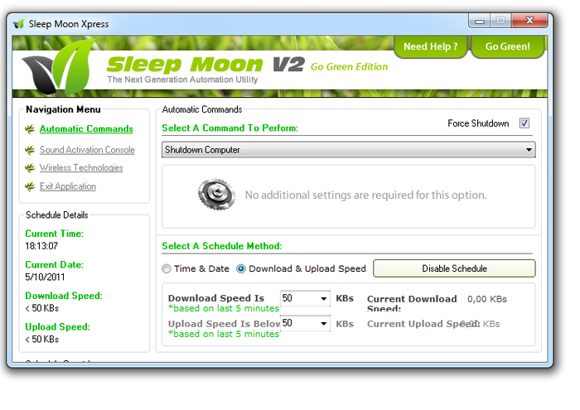
Task: Expand the Upload Speed value dropdown
Action: [324, 324]
